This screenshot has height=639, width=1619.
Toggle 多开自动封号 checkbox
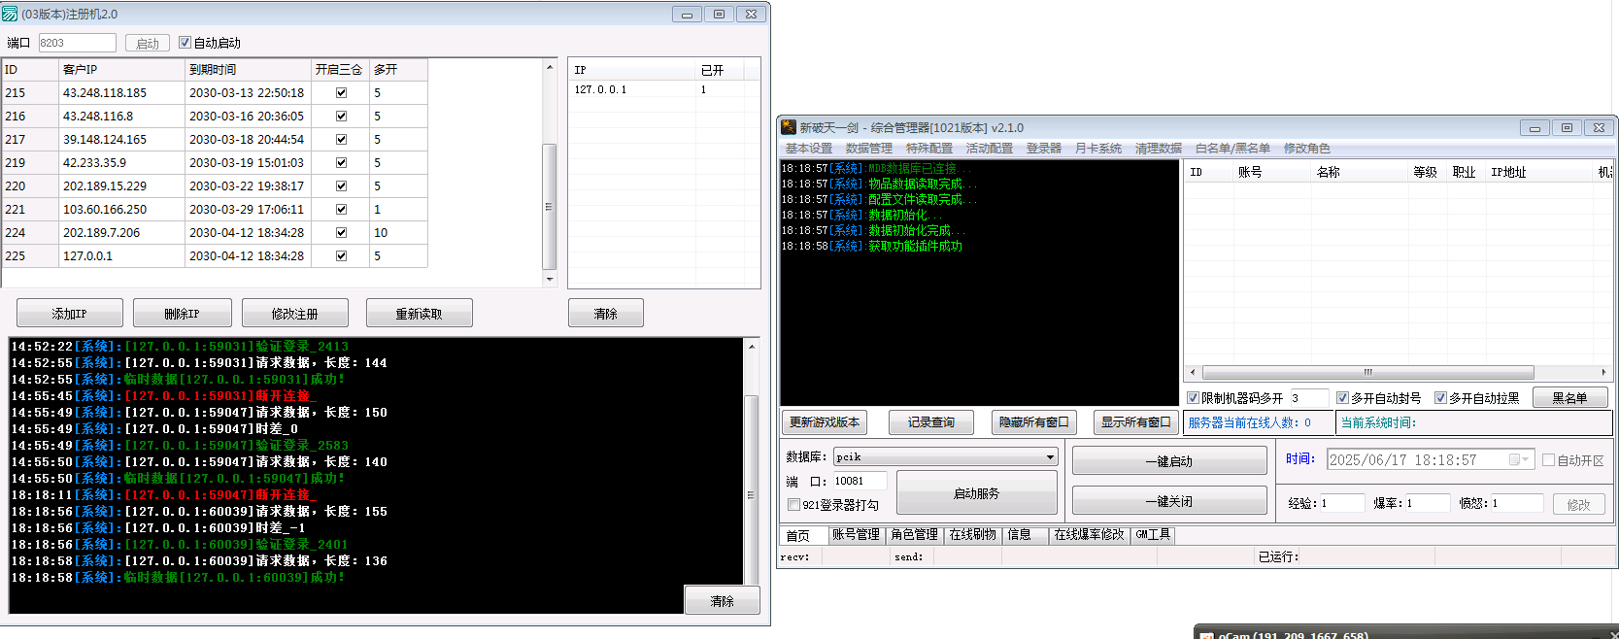coord(1342,398)
